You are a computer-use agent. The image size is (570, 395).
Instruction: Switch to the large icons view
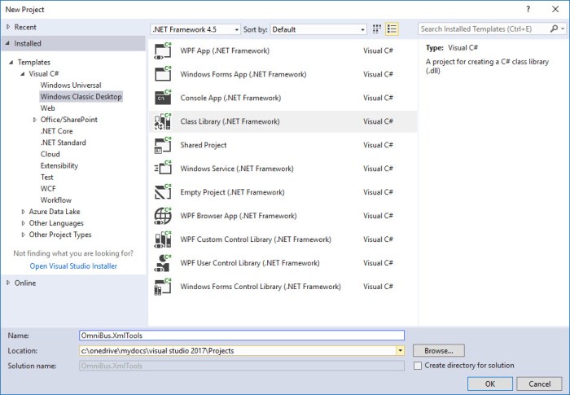(x=377, y=29)
